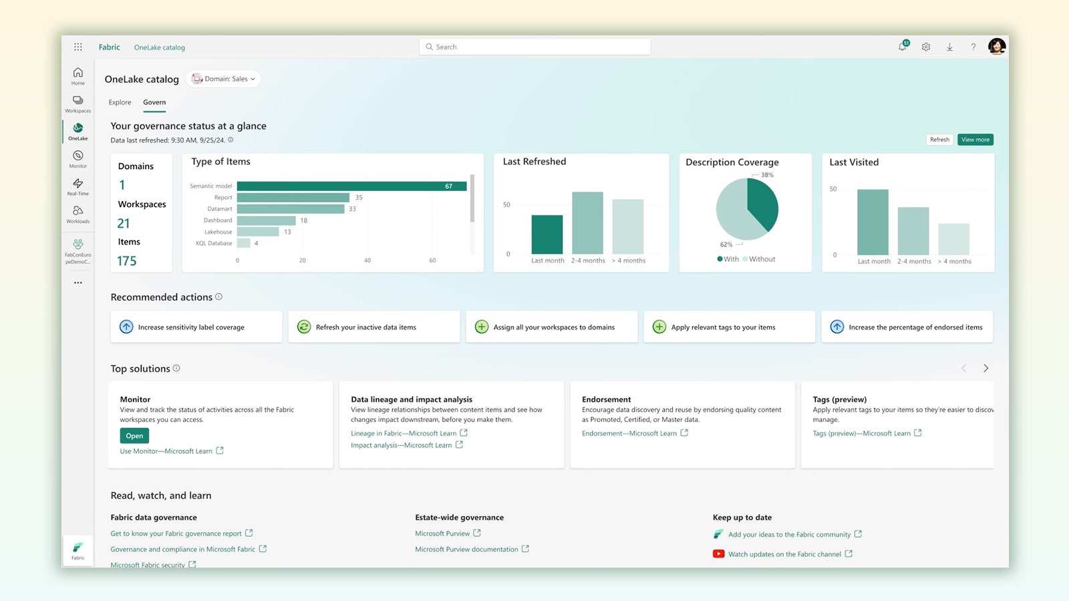The image size is (1069, 601).
Task: Open the app launcher waffle icon
Action: pyautogui.click(x=78, y=46)
